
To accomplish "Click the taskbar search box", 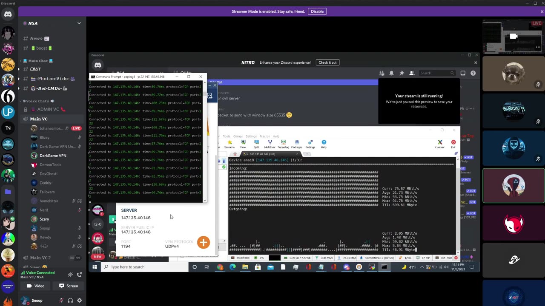I will click(145, 267).
